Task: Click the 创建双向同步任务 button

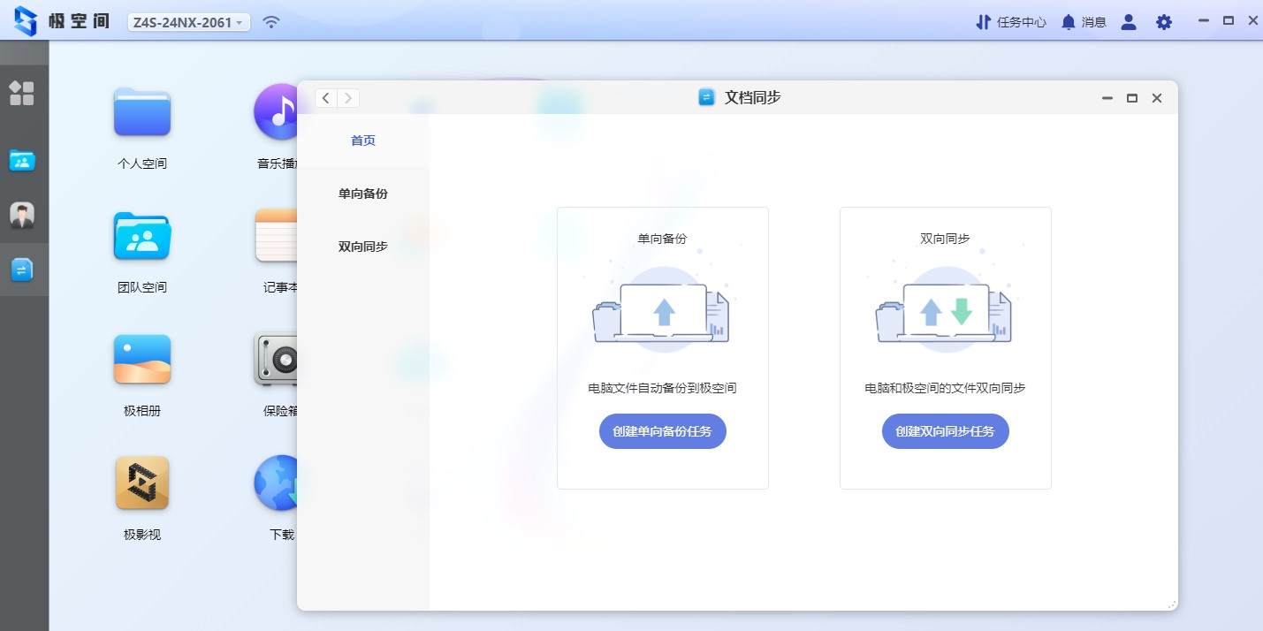Action: (945, 431)
